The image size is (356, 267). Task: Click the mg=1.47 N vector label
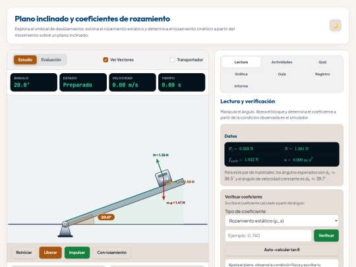(176, 202)
